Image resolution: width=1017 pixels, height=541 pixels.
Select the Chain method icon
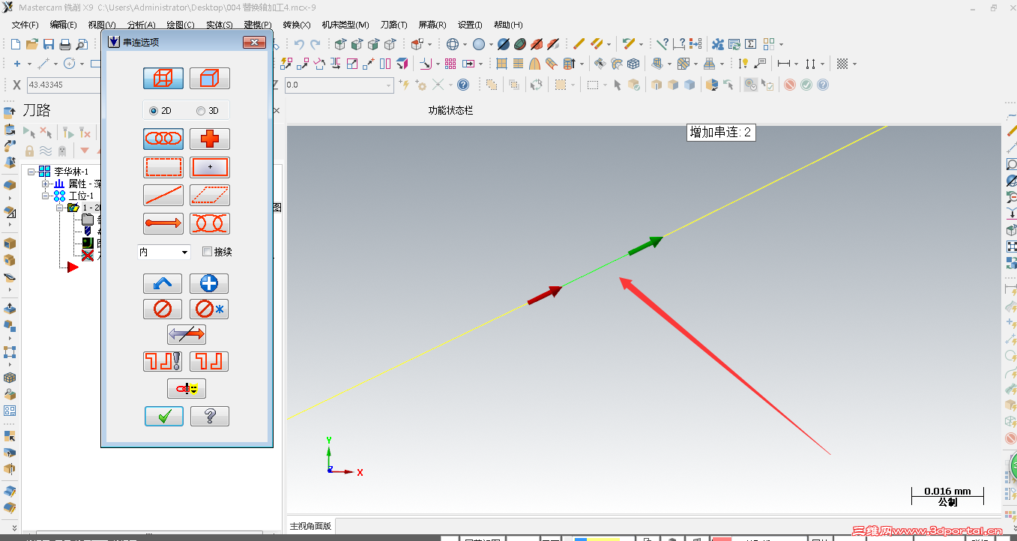[x=163, y=139]
